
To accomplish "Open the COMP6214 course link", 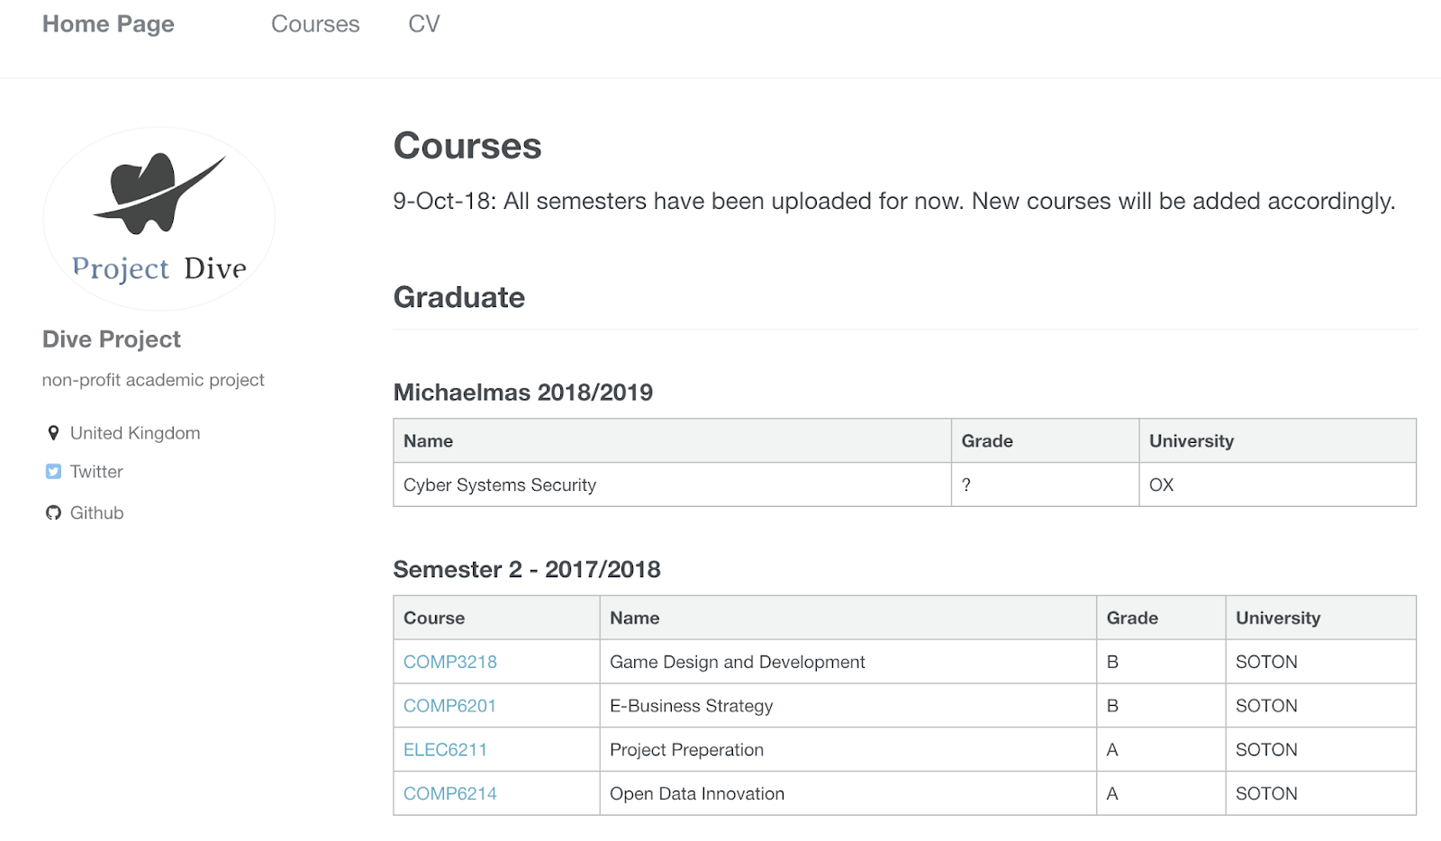I will (x=450, y=794).
